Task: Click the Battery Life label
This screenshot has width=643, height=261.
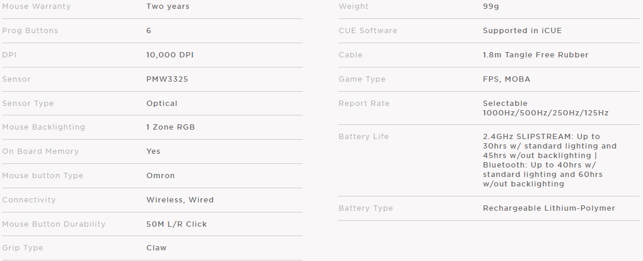Action: click(364, 137)
